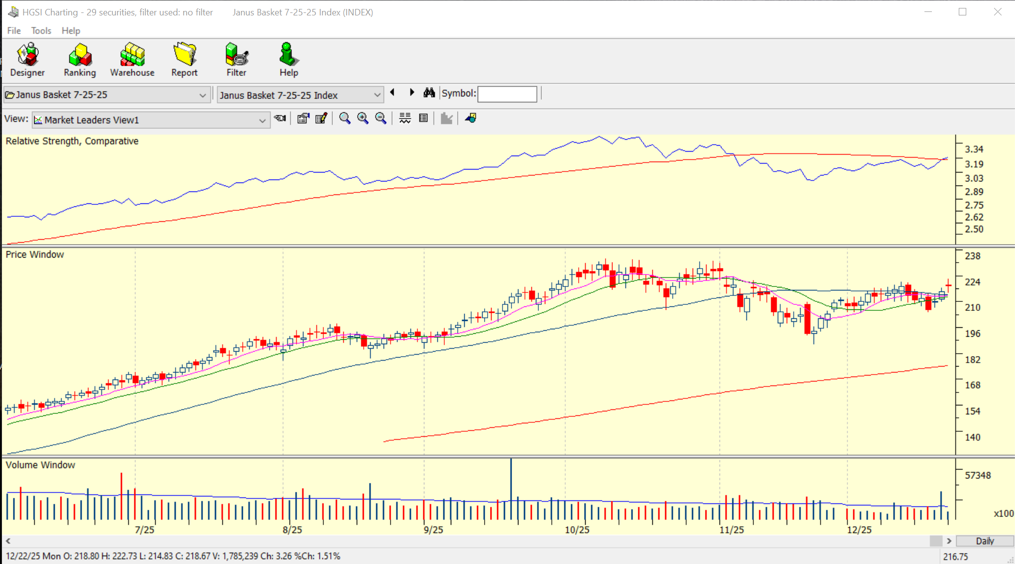The width and height of the screenshot is (1015, 564).
Task: Expand the Janus Basket 7-25-25 Index dropdown
Action: click(x=377, y=95)
